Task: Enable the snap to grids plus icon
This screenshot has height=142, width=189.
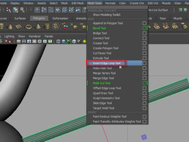Action: [x=37, y=10]
